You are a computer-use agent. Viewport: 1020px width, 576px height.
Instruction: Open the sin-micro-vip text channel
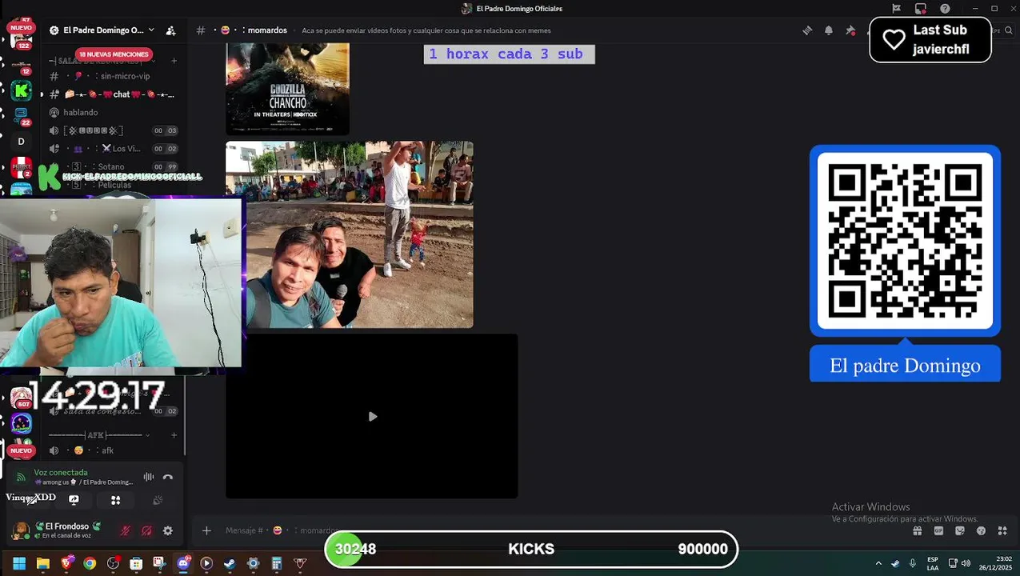[x=112, y=76]
